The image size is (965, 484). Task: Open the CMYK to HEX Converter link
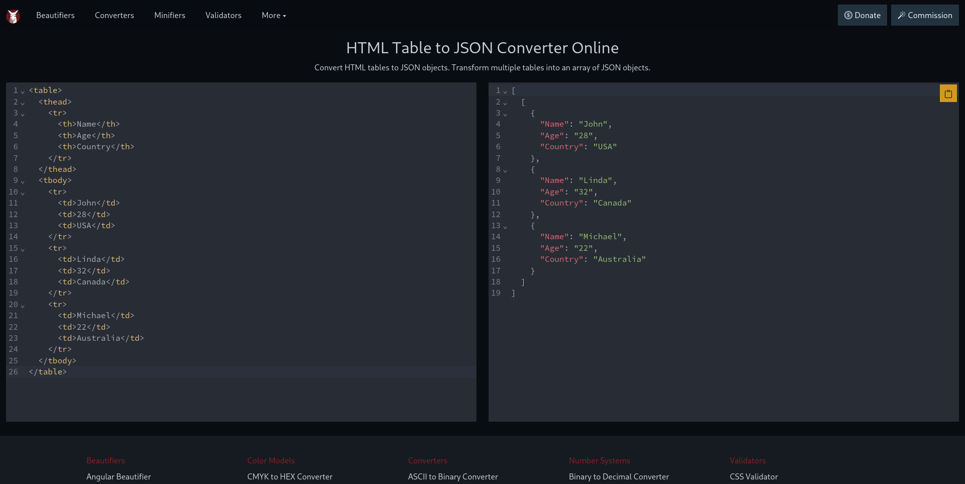290,476
